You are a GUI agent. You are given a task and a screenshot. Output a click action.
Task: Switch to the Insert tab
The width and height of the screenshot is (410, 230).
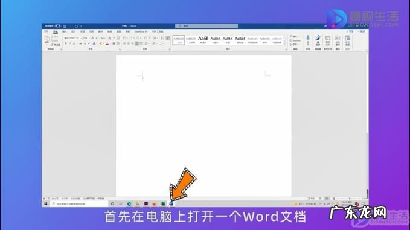click(x=65, y=31)
